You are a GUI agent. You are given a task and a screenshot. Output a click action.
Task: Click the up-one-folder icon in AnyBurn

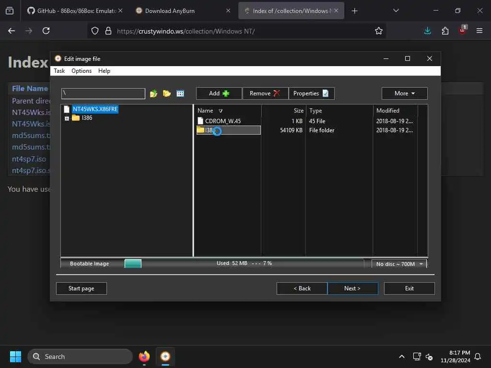(x=153, y=93)
